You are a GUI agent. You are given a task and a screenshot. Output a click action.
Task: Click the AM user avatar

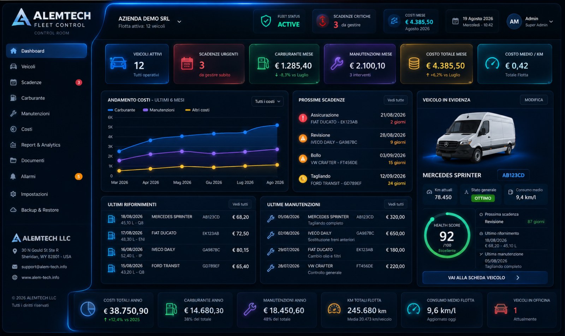(x=514, y=22)
